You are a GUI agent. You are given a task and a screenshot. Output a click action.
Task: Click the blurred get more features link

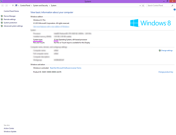coord(51,27)
